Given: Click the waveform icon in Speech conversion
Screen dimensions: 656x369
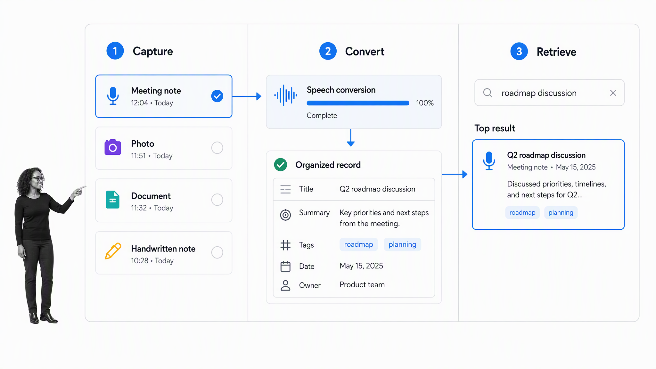Looking at the screenshot, I should pos(285,95).
